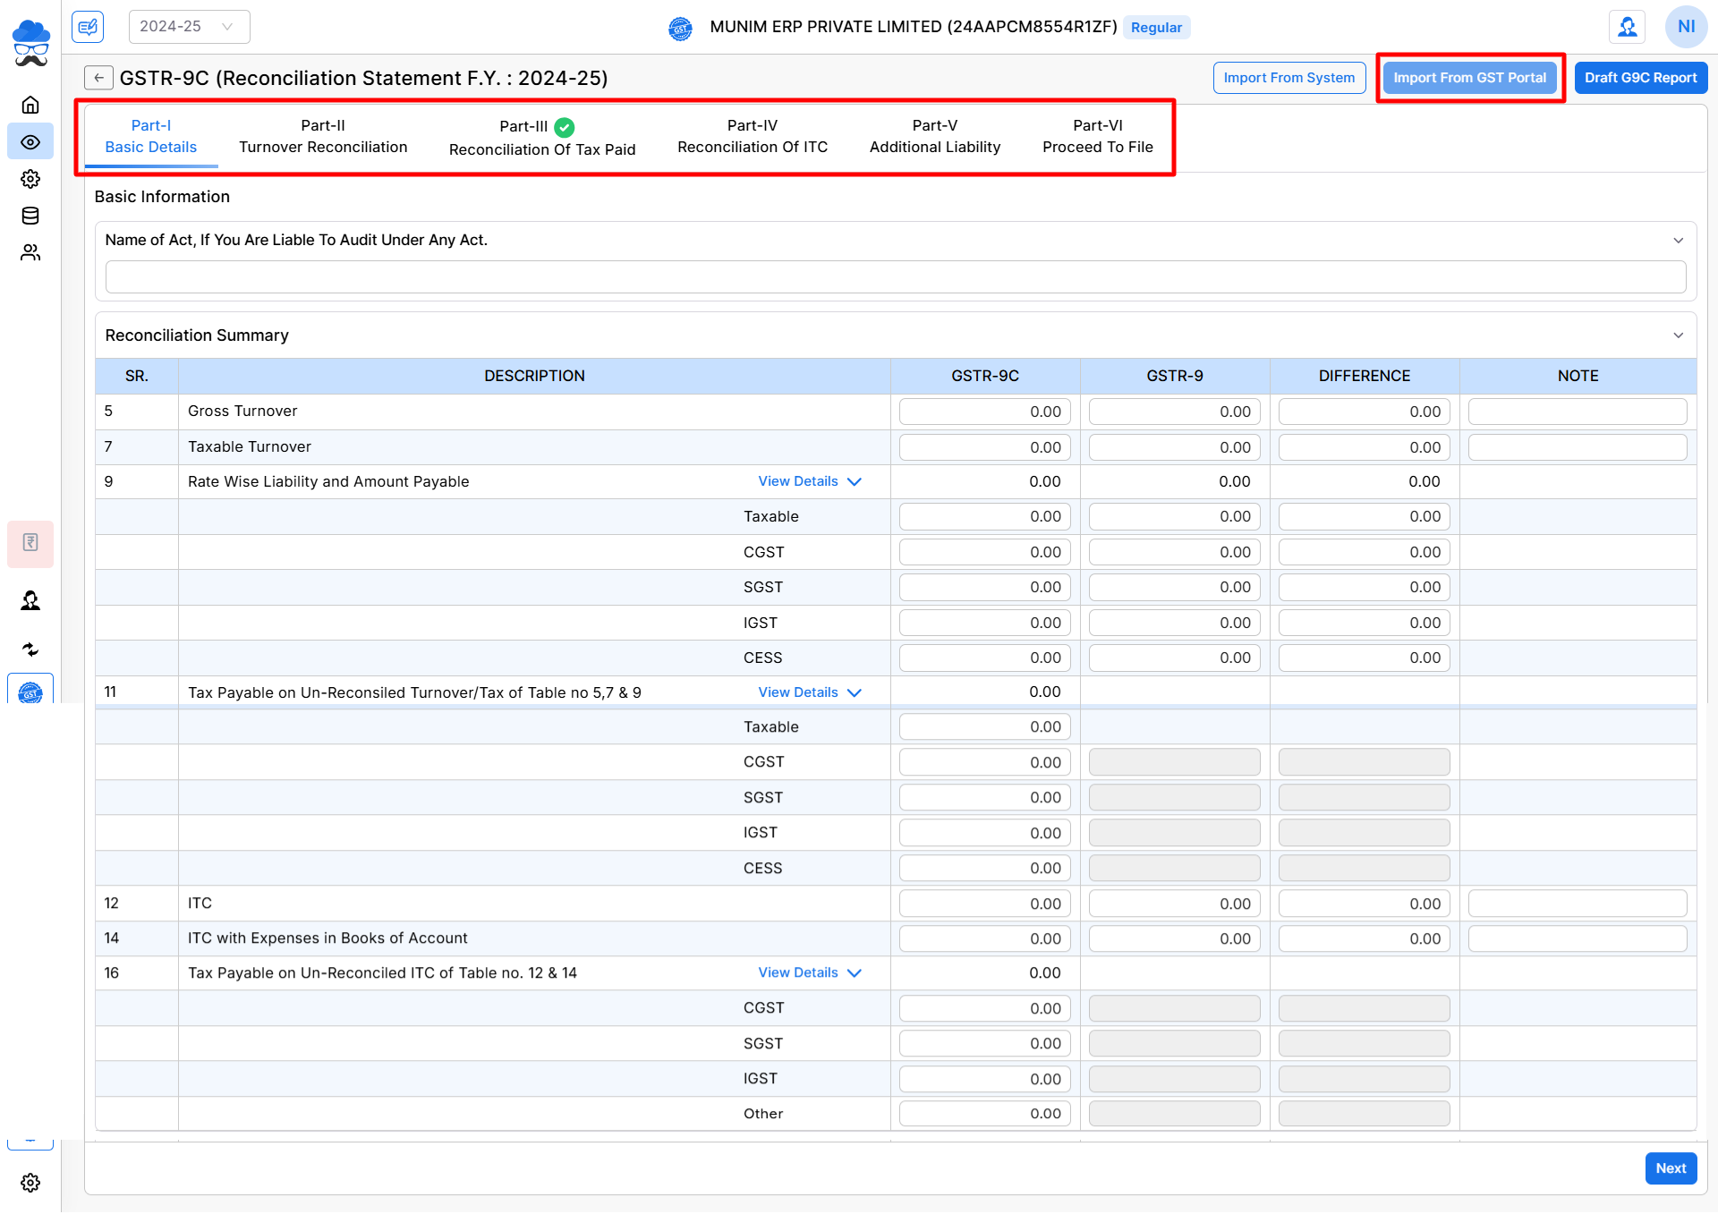Expand View Details for Rate Wise Liability

click(x=809, y=481)
